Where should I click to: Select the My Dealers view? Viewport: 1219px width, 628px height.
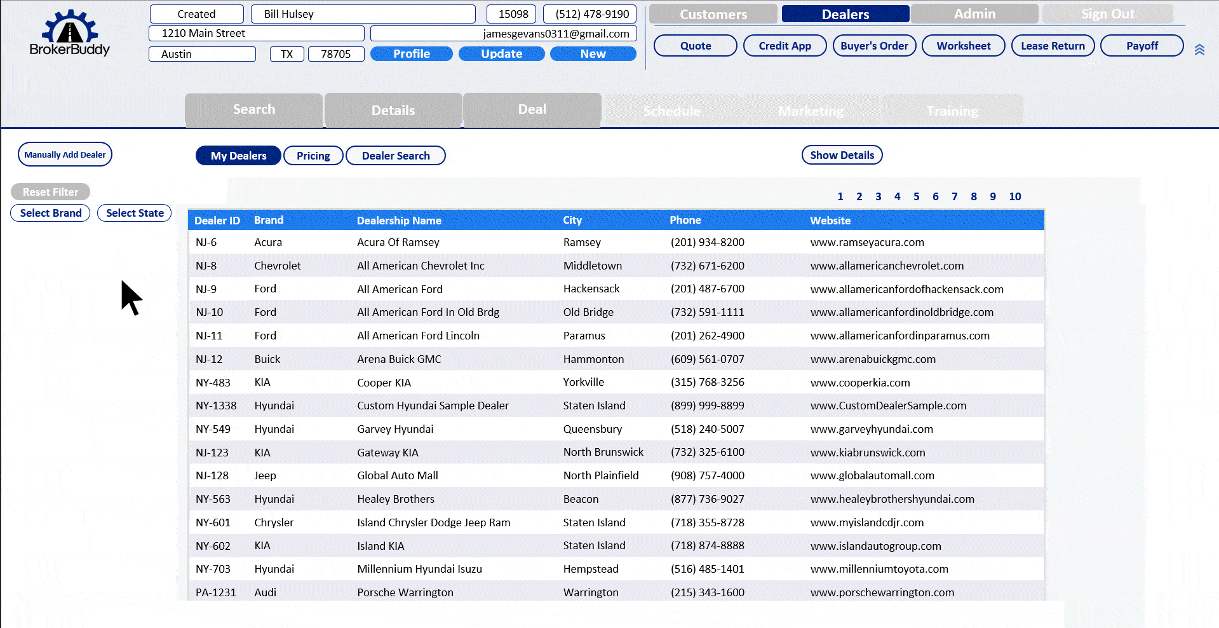point(238,156)
